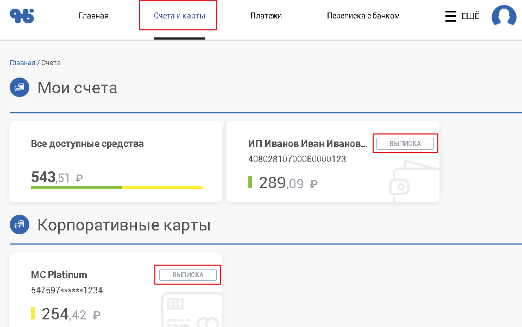Click the green-yellow funds distribution bar
The width and height of the screenshot is (522, 327).
(117, 188)
